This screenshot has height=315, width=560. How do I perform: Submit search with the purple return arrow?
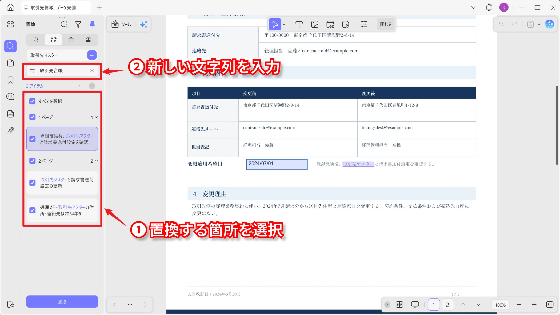[x=92, y=55]
